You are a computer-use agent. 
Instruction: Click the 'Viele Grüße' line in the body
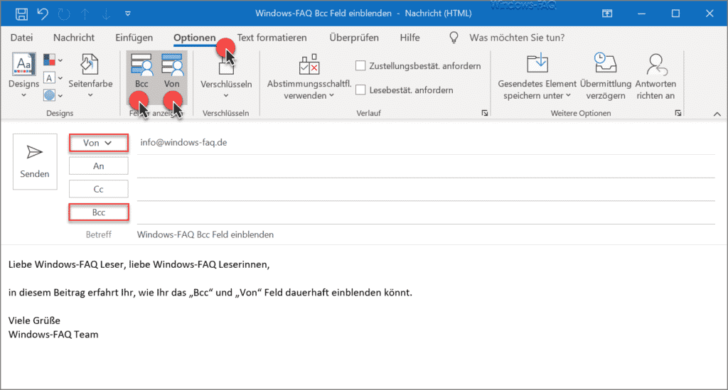click(34, 320)
